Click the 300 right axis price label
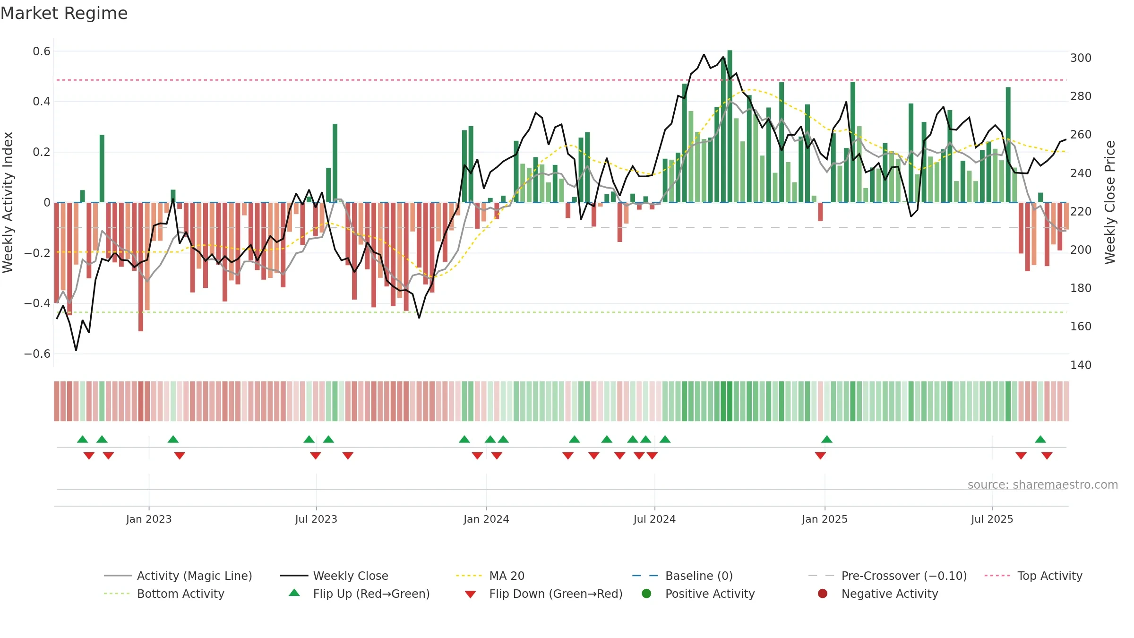The image size is (1134, 638). (x=1081, y=58)
